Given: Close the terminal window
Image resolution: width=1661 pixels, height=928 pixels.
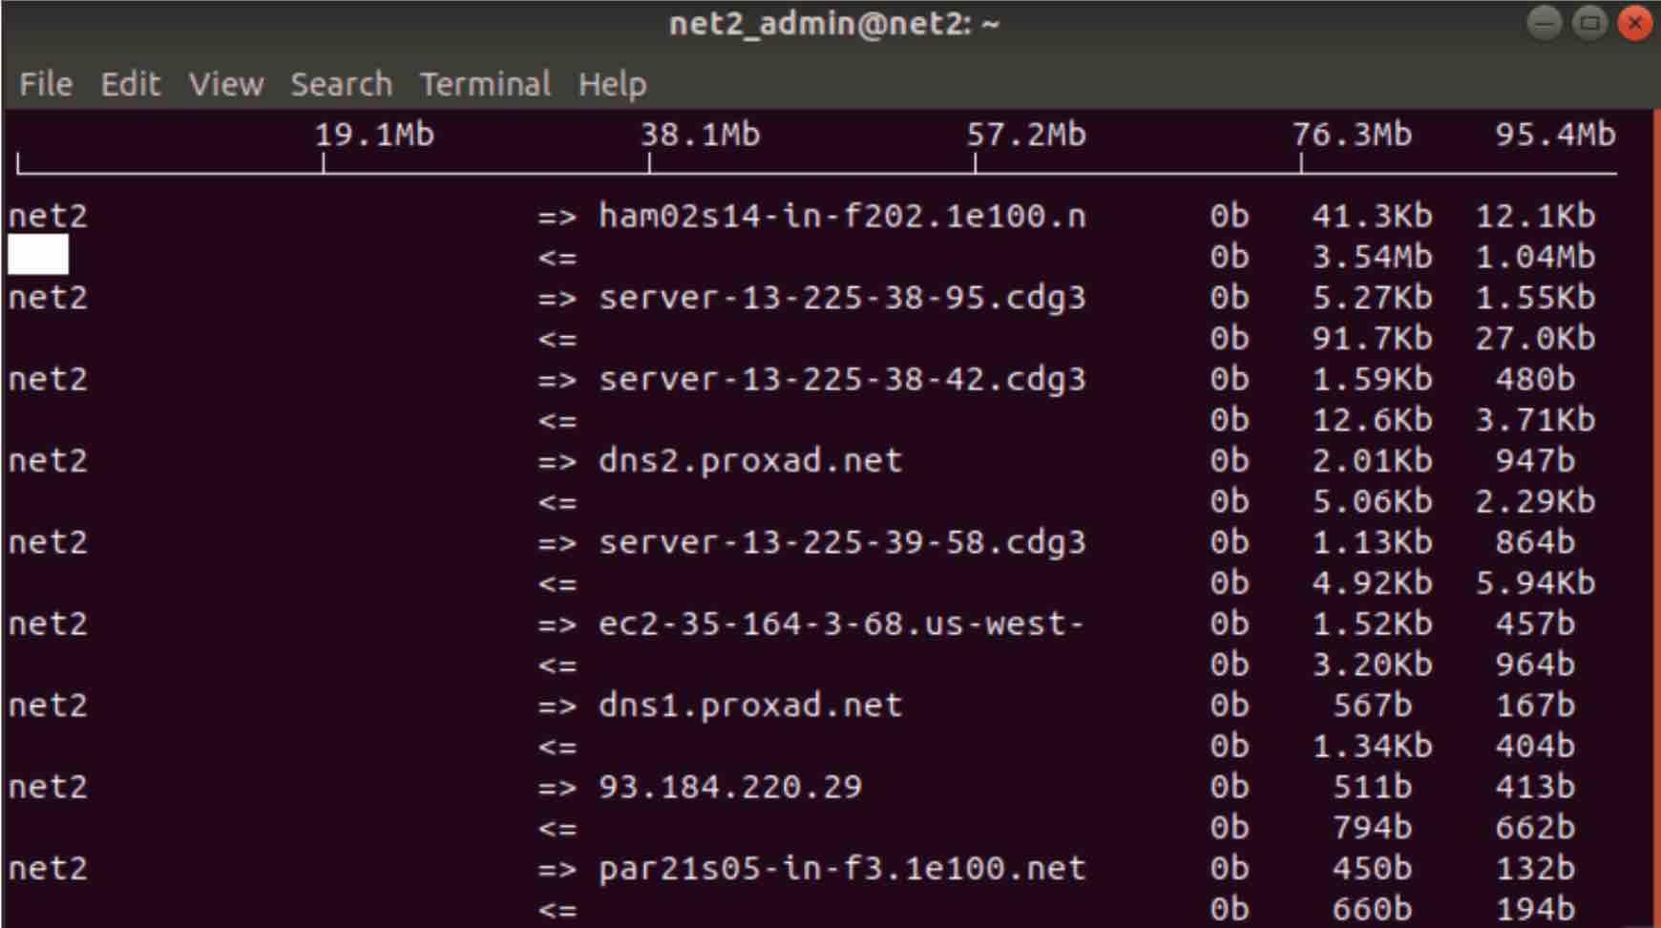Looking at the screenshot, I should (x=1635, y=23).
